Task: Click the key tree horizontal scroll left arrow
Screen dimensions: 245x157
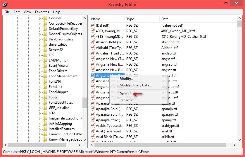Action: pos(5,145)
